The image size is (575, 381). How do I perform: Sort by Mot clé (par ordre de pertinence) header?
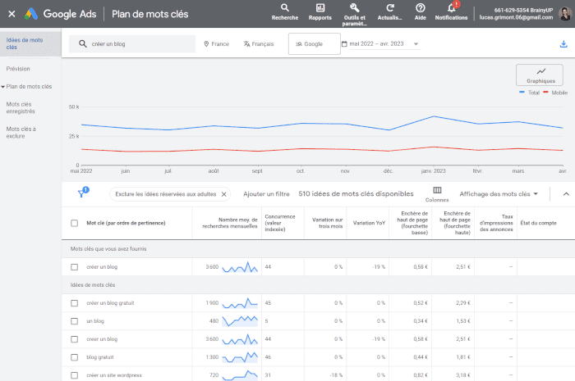click(126, 223)
